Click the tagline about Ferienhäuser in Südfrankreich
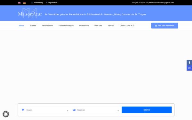This screenshot has height=120, width=192. point(95,14)
